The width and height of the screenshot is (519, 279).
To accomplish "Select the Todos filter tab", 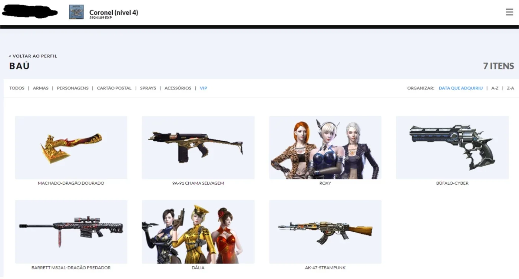I will pos(17,88).
